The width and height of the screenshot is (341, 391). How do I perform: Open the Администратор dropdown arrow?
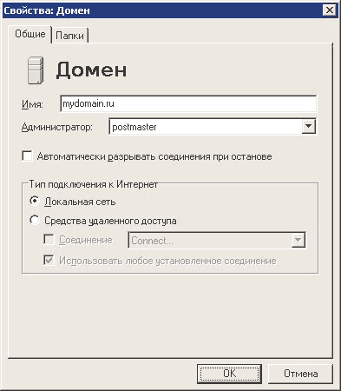point(308,127)
